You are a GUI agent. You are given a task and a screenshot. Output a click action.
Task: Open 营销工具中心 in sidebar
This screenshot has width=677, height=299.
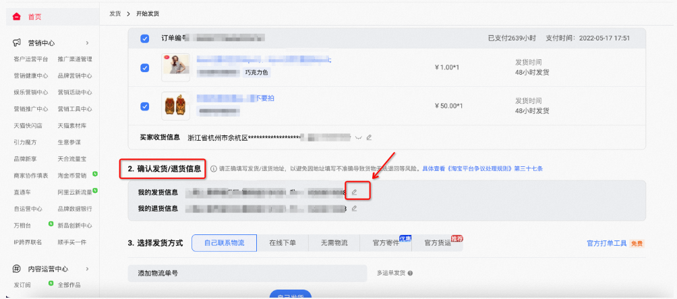[75, 109]
